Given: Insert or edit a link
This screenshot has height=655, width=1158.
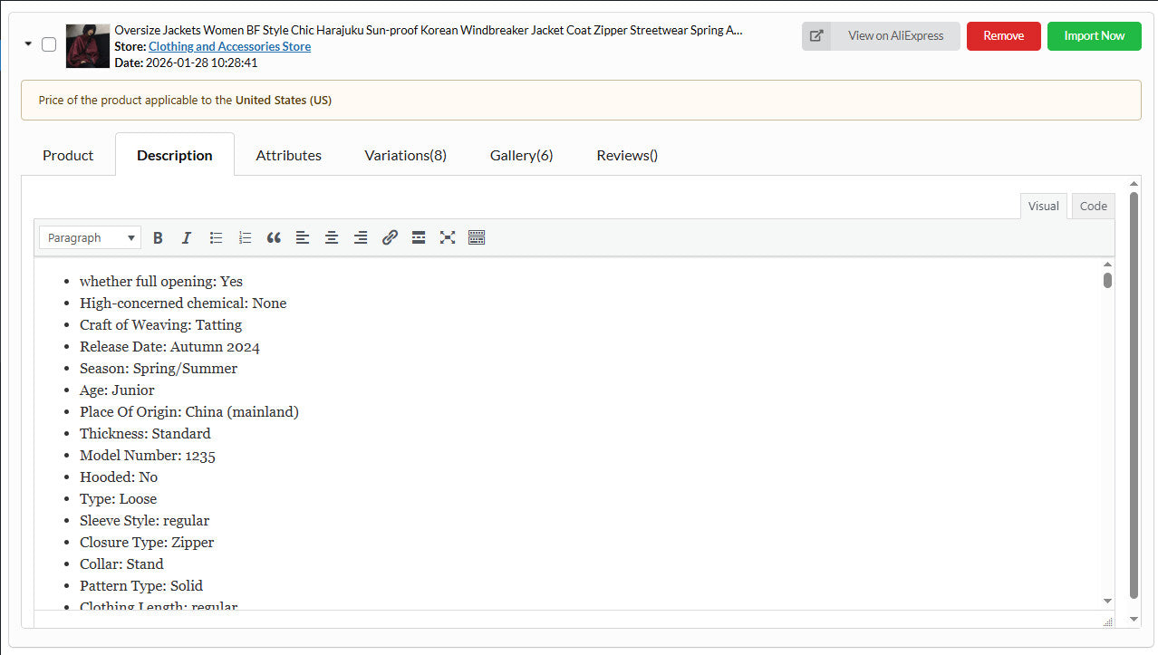Looking at the screenshot, I should 390,237.
